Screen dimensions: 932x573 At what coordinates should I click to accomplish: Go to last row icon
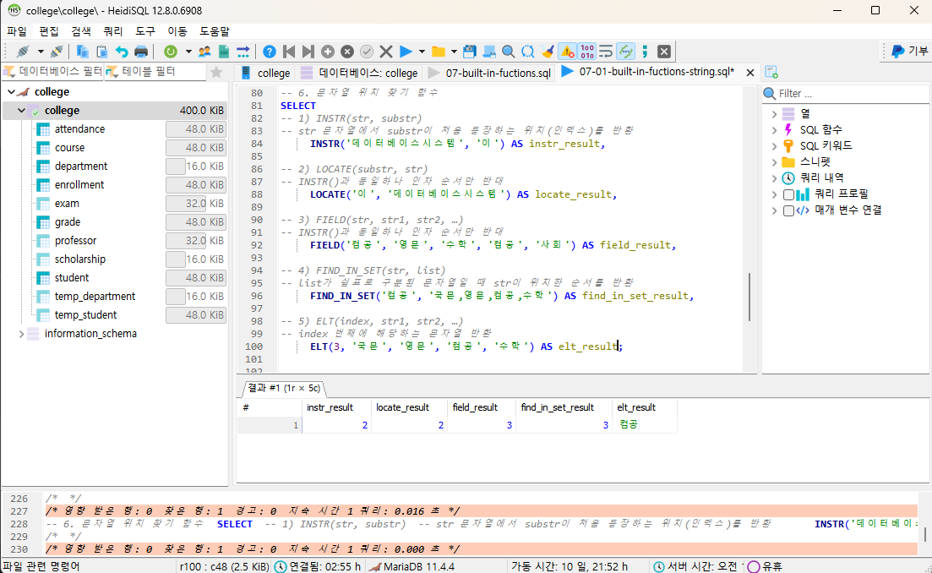(308, 52)
